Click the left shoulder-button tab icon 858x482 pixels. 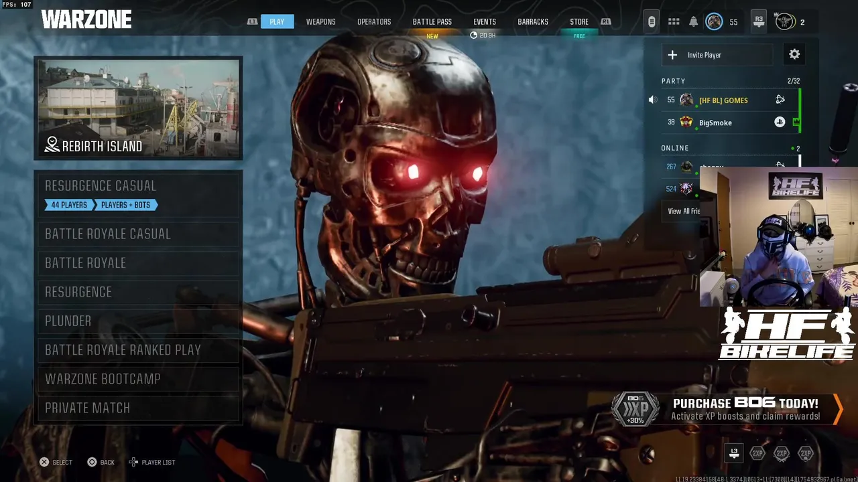pos(252,21)
